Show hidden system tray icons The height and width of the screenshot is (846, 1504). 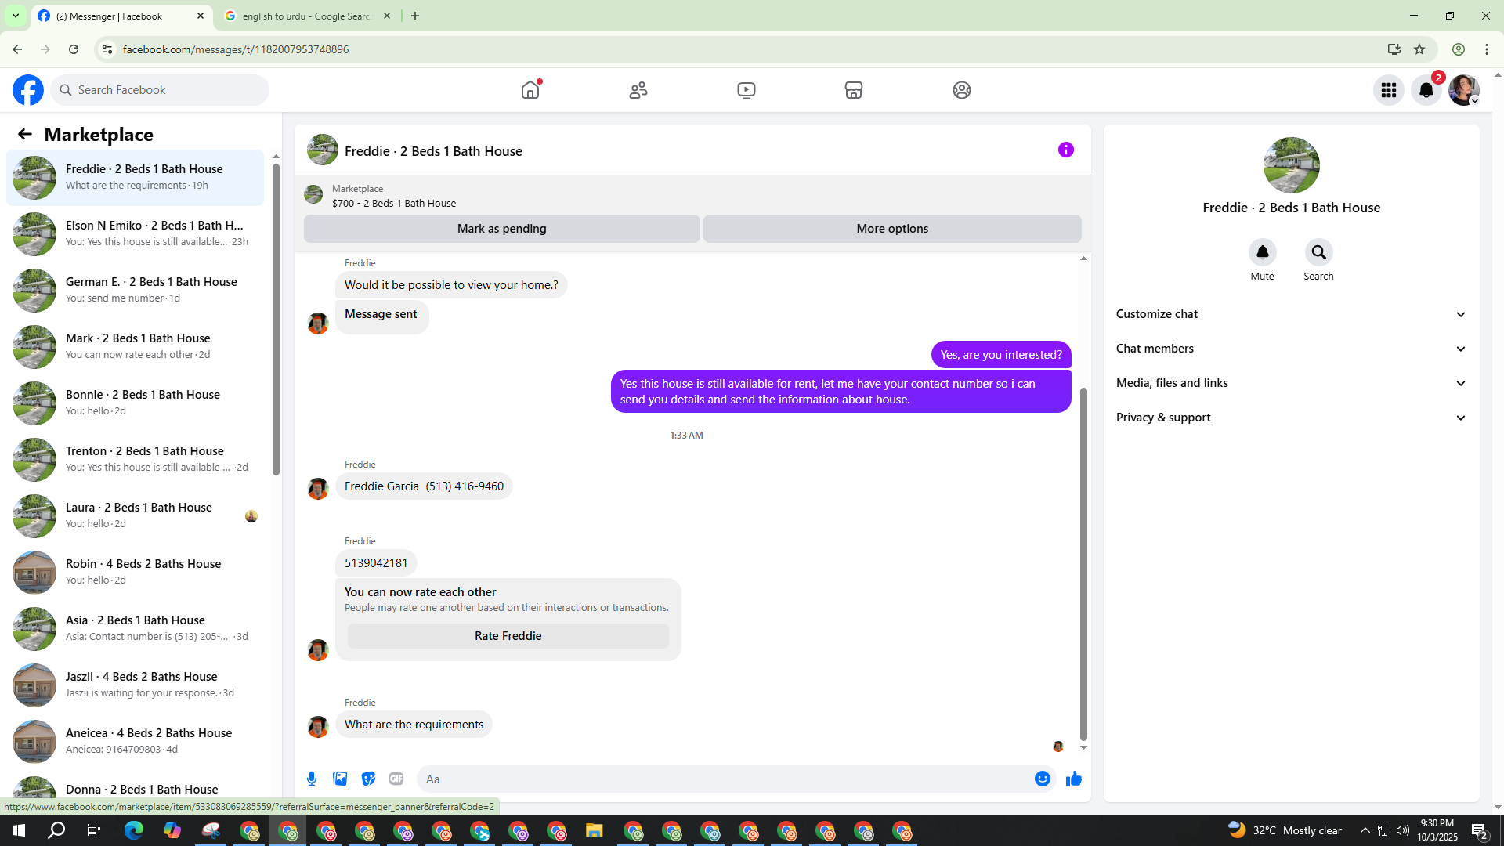point(1365,830)
